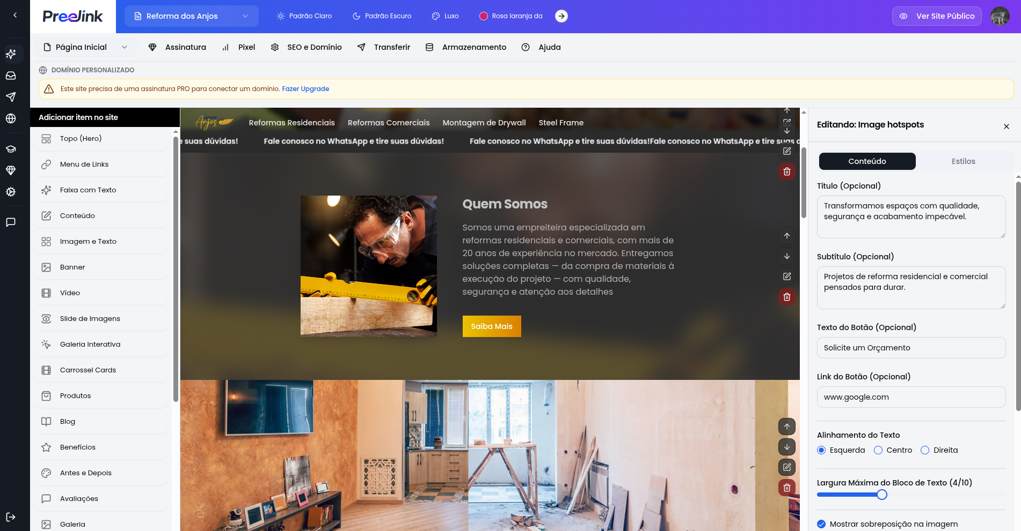Add a Galeria Interativa block

(x=101, y=345)
